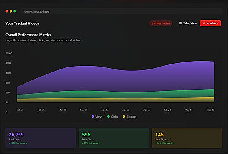Open the 146 Total Signups card
The height and width of the screenshot is (154, 228).
tap(187, 138)
